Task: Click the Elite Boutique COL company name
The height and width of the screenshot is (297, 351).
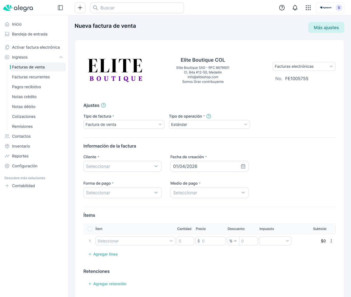Action: [x=203, y=60]
